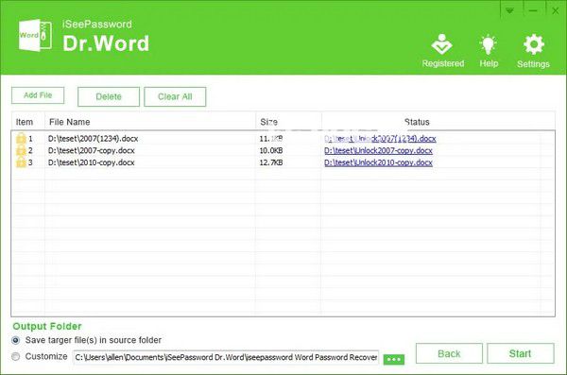
Task: Click the Clear All button
Action: pos(175,96)
